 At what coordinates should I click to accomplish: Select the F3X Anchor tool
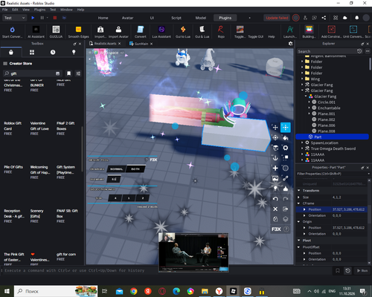point(275,158)
